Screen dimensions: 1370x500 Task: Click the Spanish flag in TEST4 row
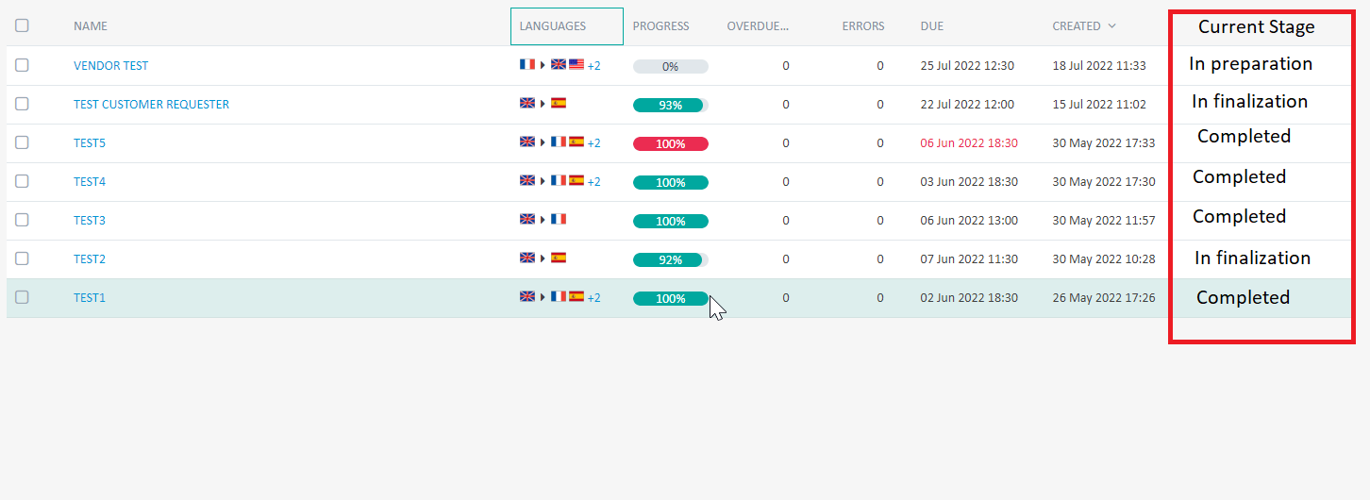[x=576, y=180]
